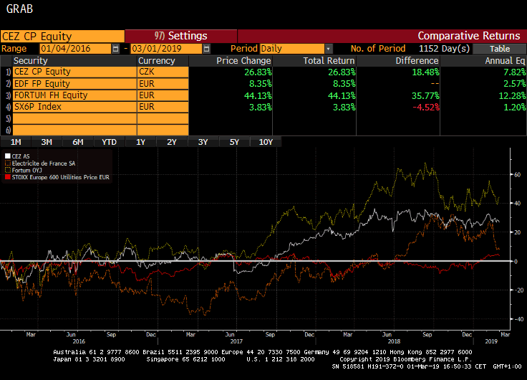
Task: Select the EDF FP Equity security row
Action: [74, 84]
